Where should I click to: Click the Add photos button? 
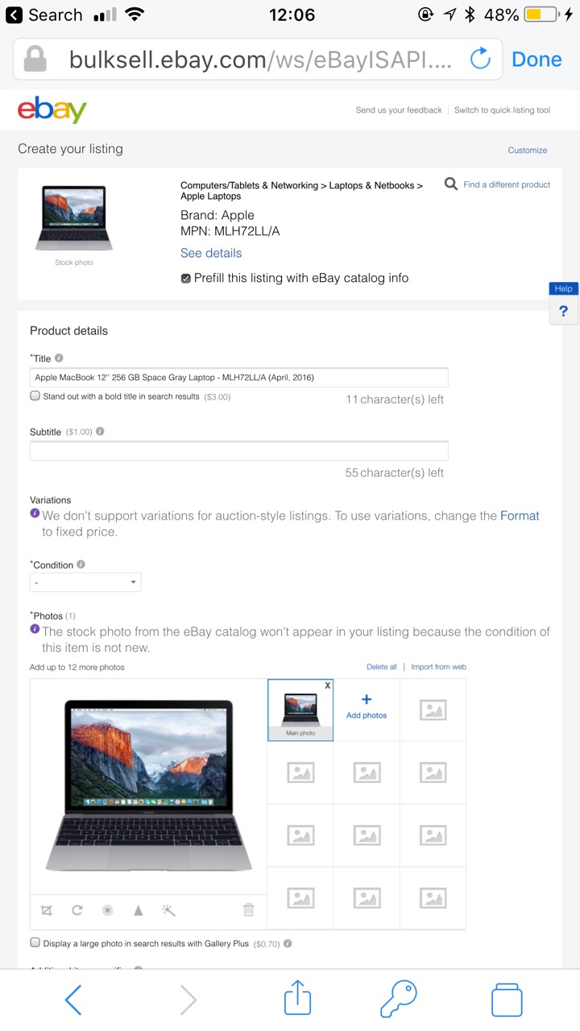point(367,706)
